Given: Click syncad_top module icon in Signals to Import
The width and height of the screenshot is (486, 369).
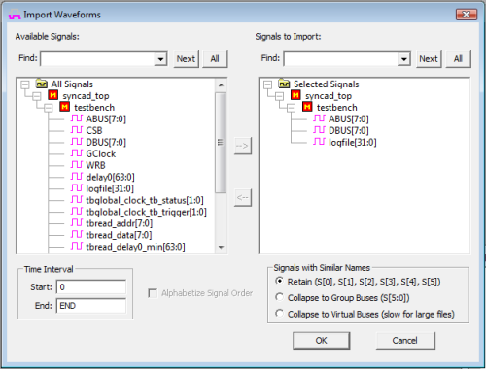Looking at the screenshot, I should point(295,95).
